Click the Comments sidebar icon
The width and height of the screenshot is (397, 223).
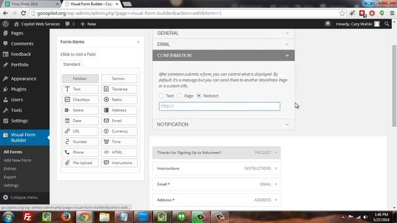click(x=6, y=43)
